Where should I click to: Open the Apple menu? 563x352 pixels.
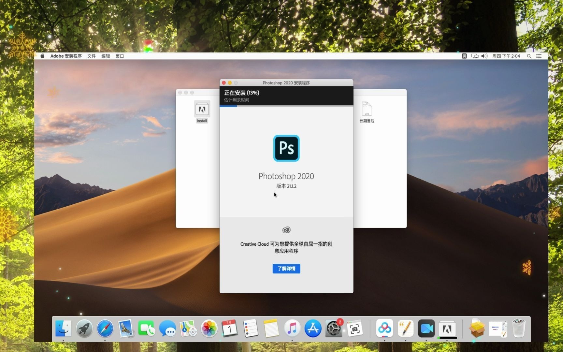pos(42,56)
